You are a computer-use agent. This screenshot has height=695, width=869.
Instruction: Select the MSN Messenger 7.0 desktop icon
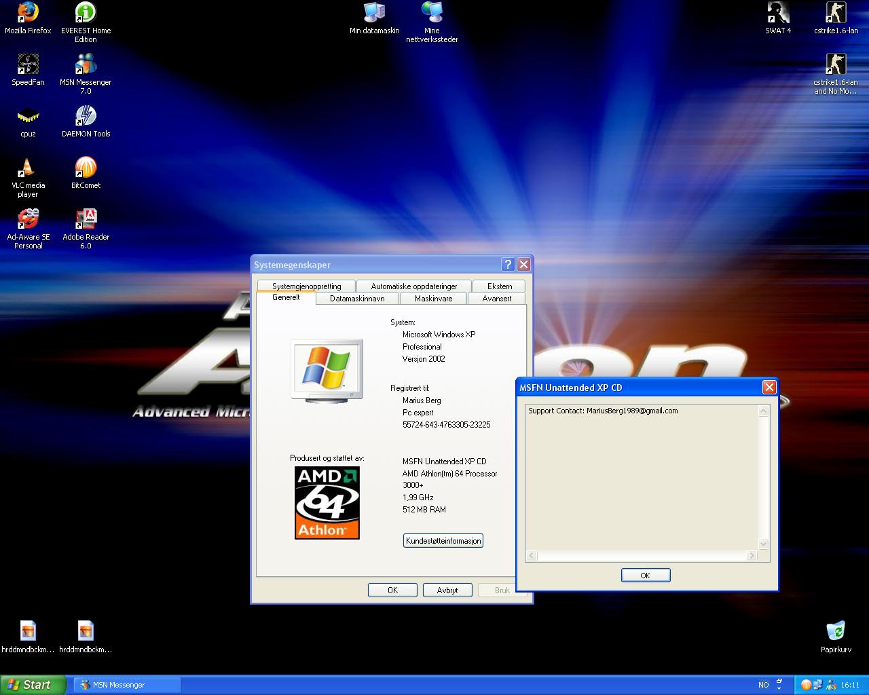click(86, 74)
